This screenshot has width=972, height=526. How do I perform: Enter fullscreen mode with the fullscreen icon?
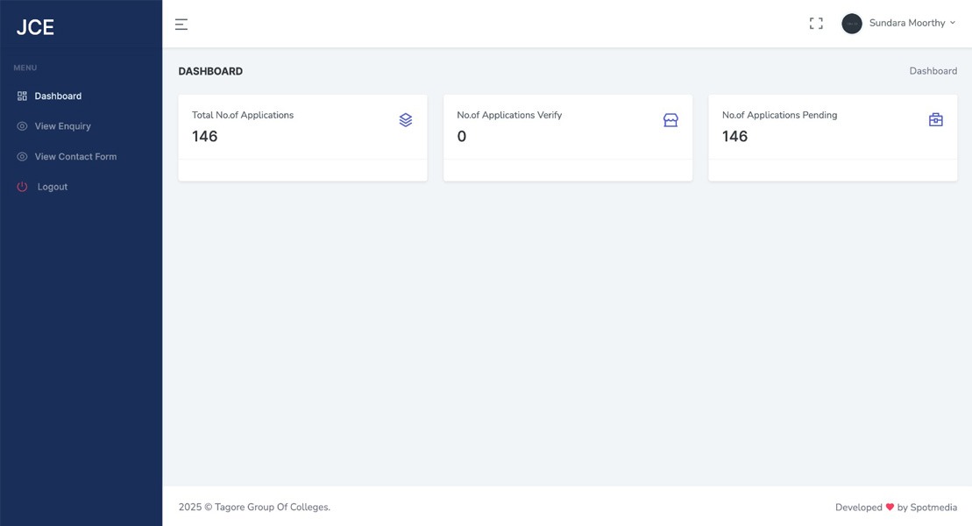coord(816,24)
